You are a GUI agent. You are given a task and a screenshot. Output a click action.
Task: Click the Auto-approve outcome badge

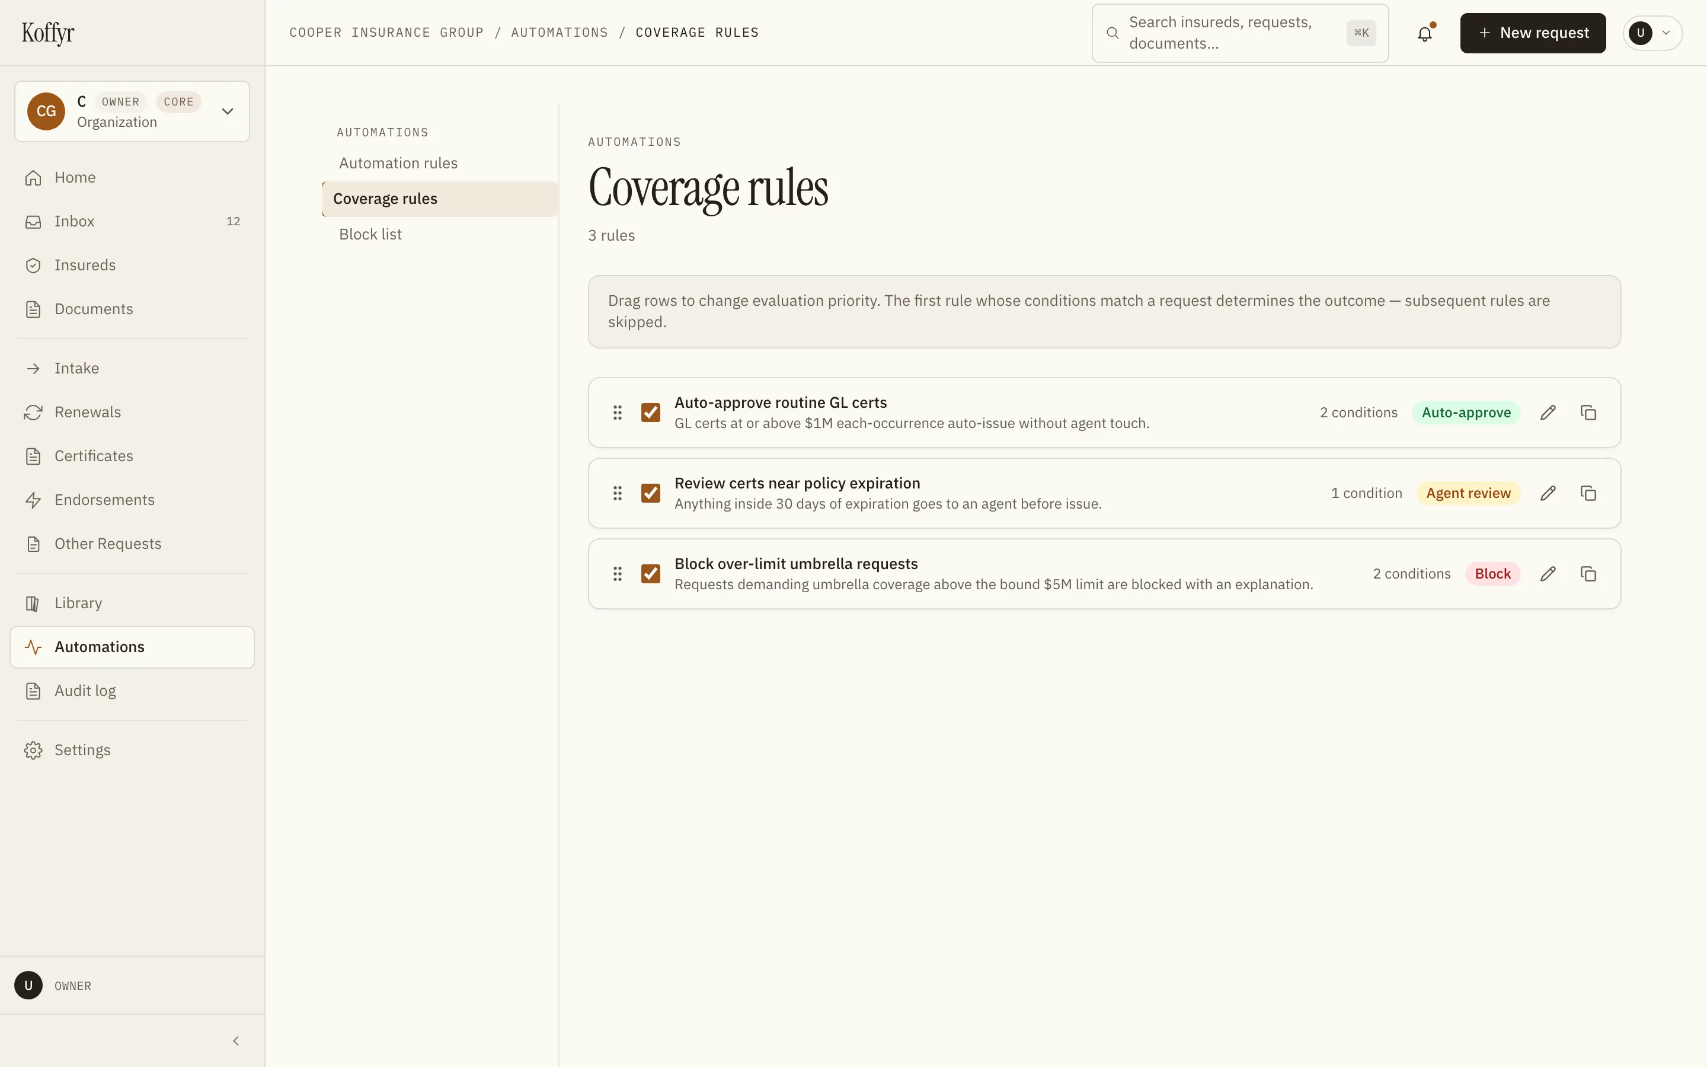pyautogui.click(x=1466, y=413)
